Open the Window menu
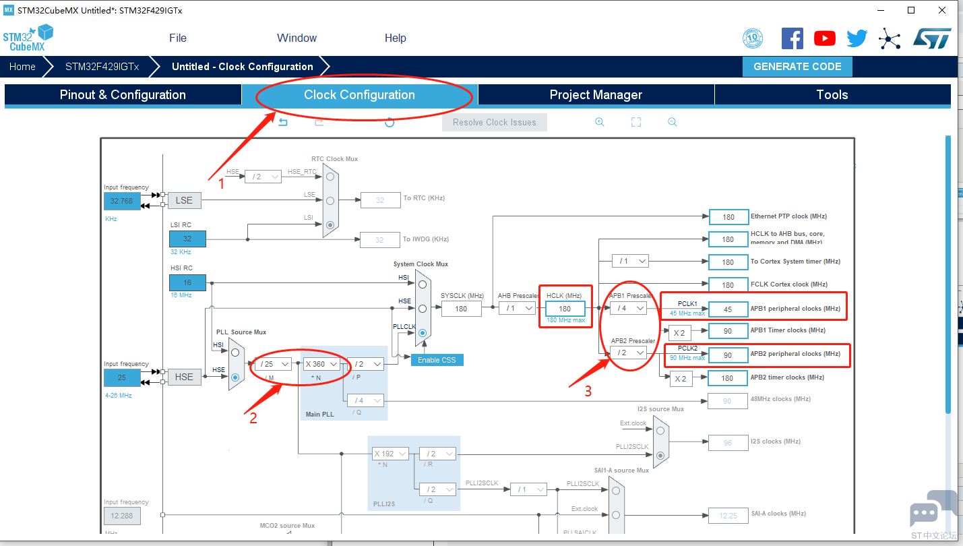 click(297, 38)
